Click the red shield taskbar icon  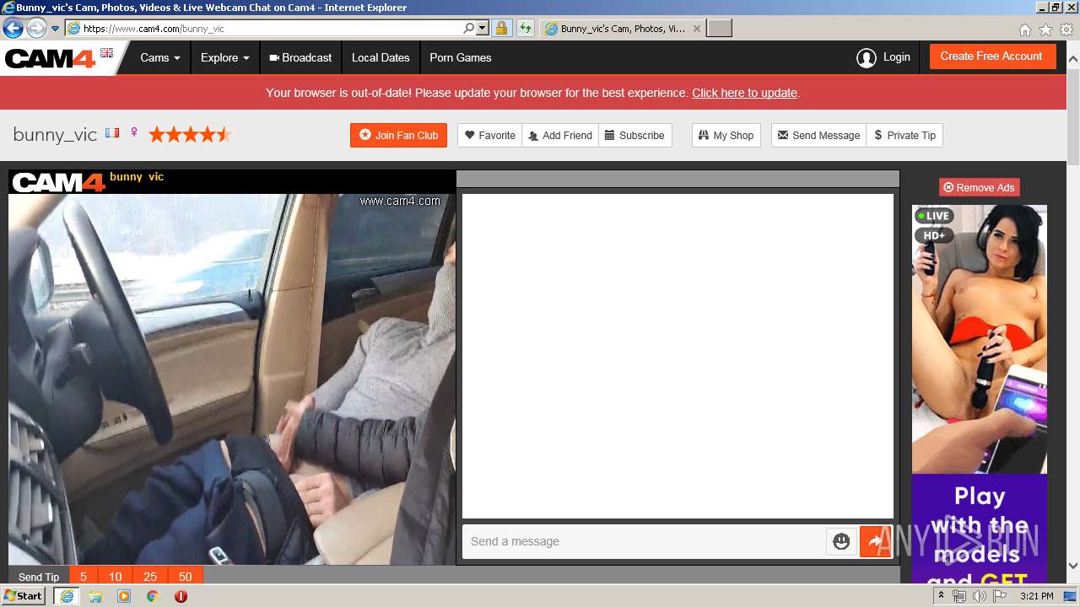point(181,596)
